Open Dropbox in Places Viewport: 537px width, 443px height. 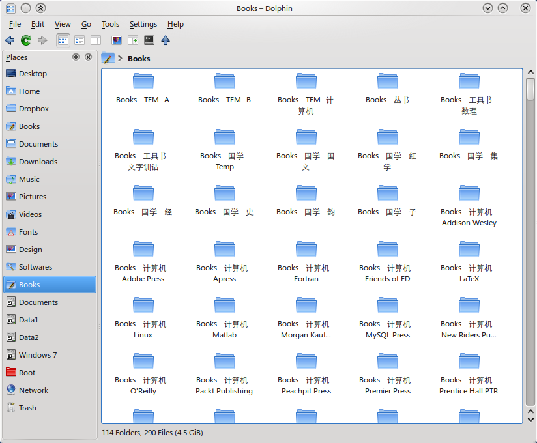[x=50, y=109]
